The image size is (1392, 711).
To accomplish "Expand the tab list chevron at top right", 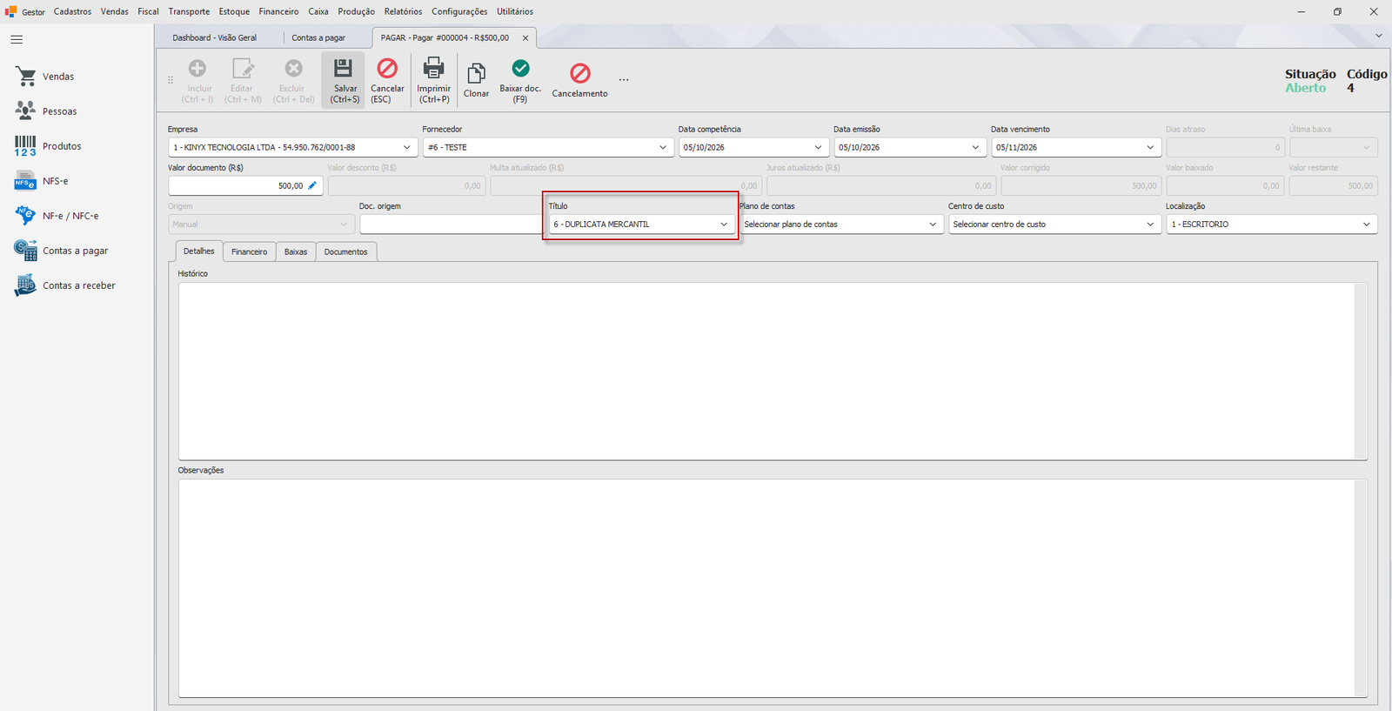I will [1379, 37].
